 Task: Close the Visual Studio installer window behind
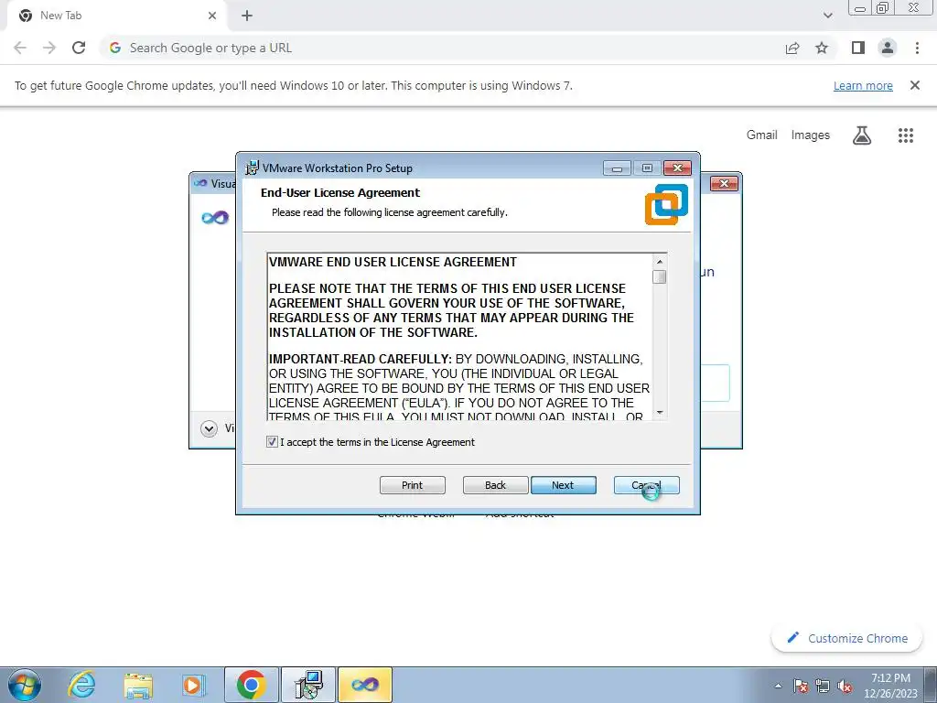tap(724, 183)
